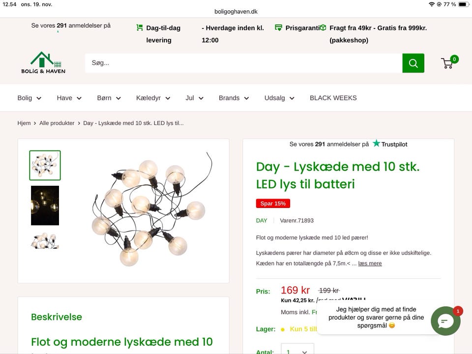The height and width of the screenshot is (354, 472).
Task: Open the chat bubble widget
Action: pyautogui.click(x=445, y=321)
